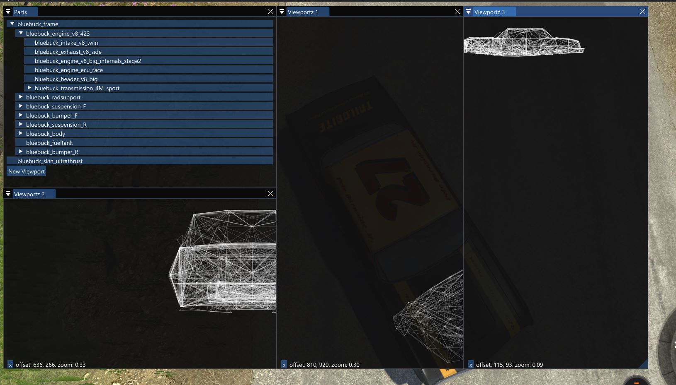Close the Viewportz 3 window
Image resolution: width=676 pixels, height=385 pixels.
(x=642, y=12)
